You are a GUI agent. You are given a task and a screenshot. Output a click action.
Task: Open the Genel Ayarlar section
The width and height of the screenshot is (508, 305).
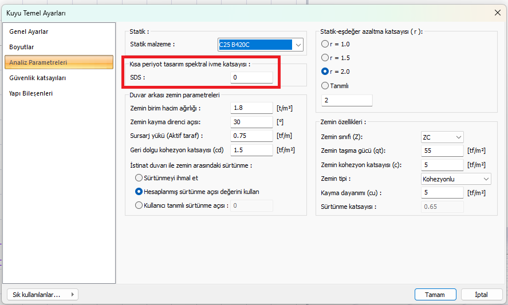pyautogui.click(x=59, y=31)
